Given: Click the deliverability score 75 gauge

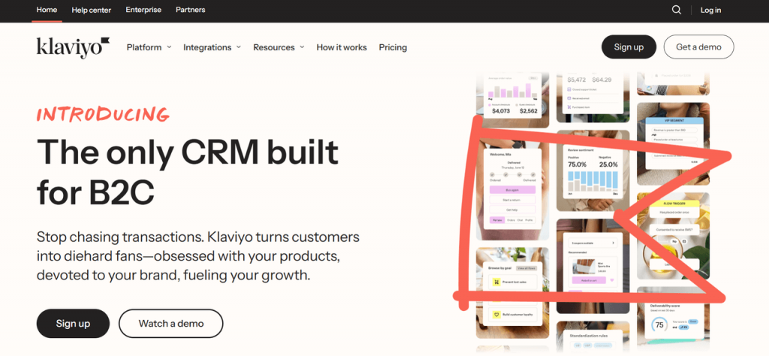Looking at the screenshot, I should coord(659,324).
